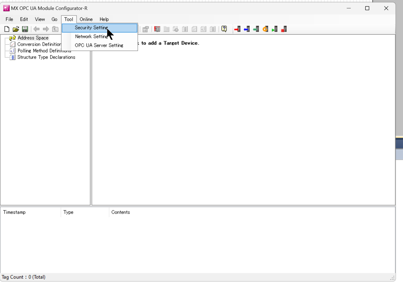Viewport: 403px width, 287px height.
Task: Open the Go menu
Action: 54,19
